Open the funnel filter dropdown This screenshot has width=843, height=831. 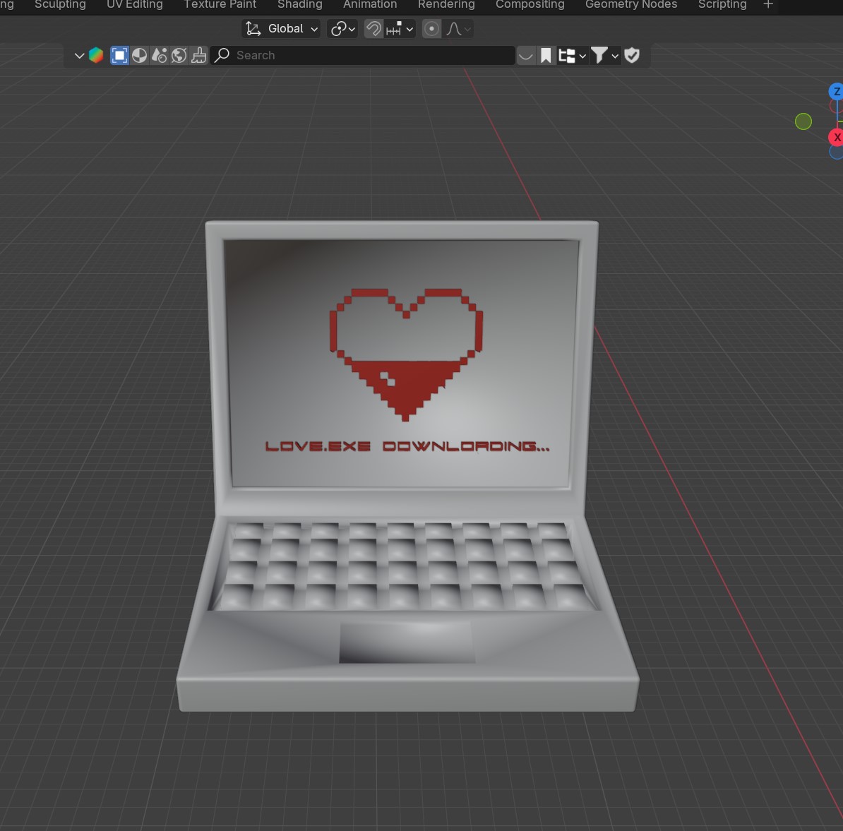605,55
